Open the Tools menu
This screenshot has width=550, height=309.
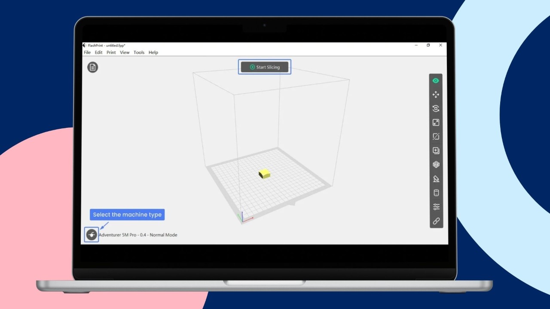[x=139, y=52]
